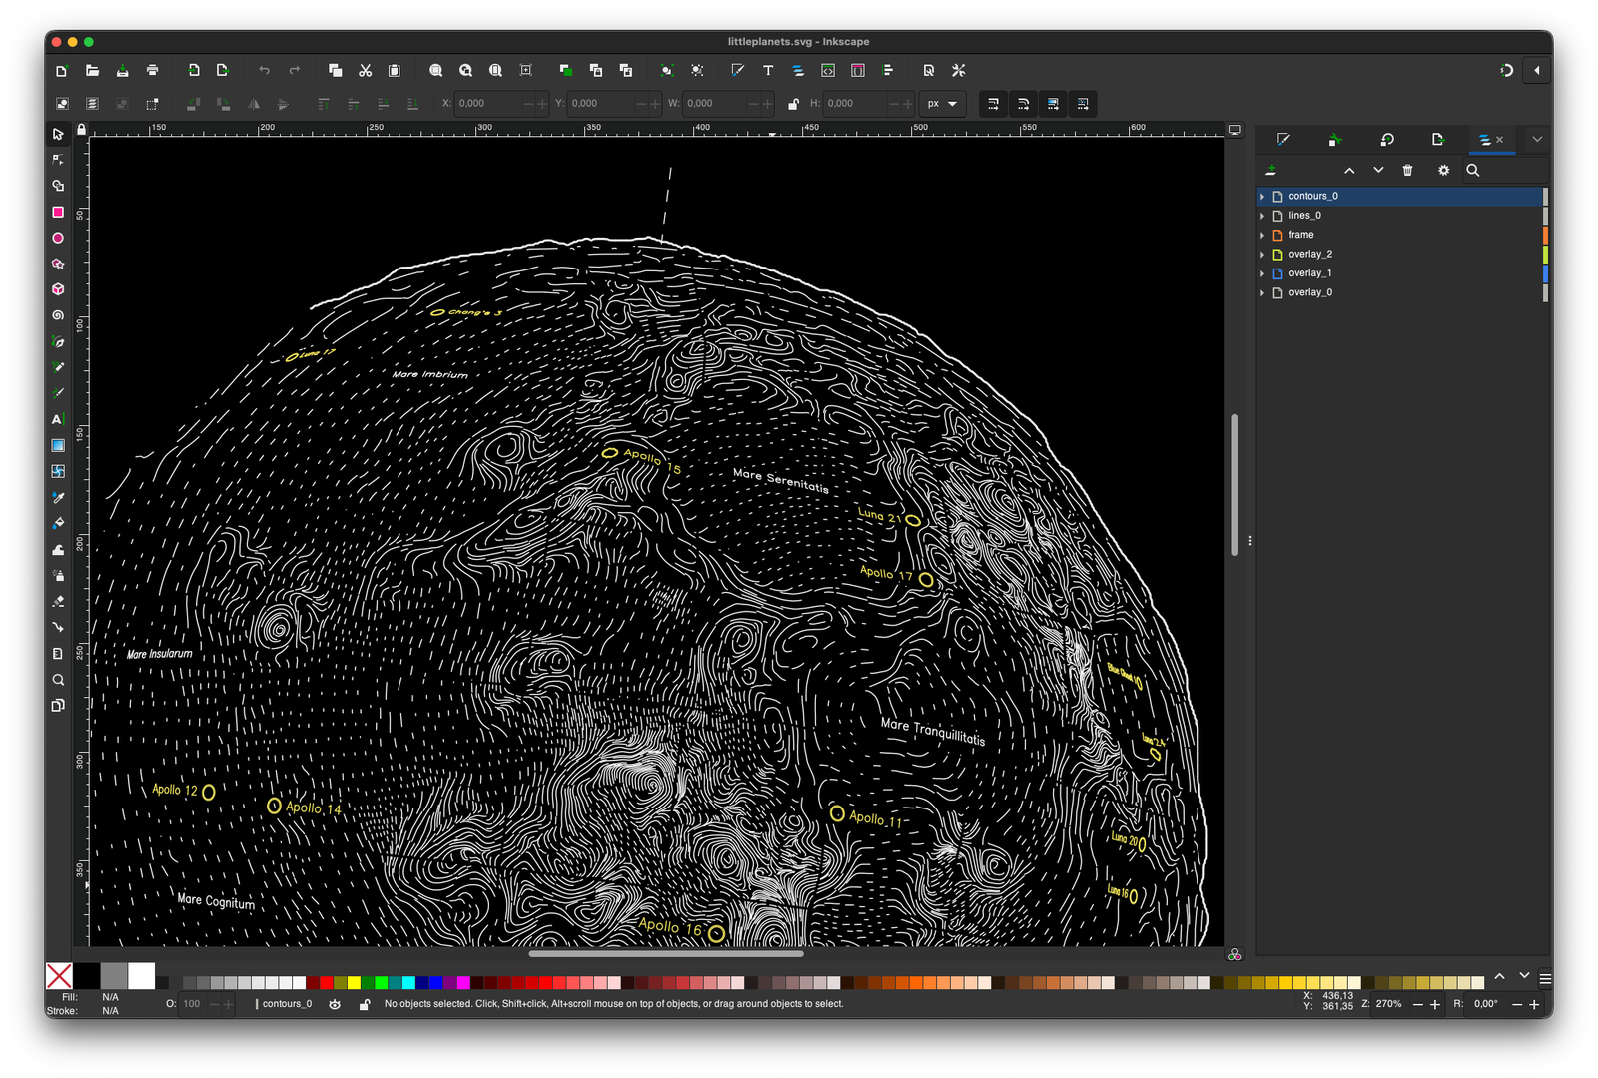Switch to the Export tab in the panel
1598x1078 pixels.
click(1438, 140)
